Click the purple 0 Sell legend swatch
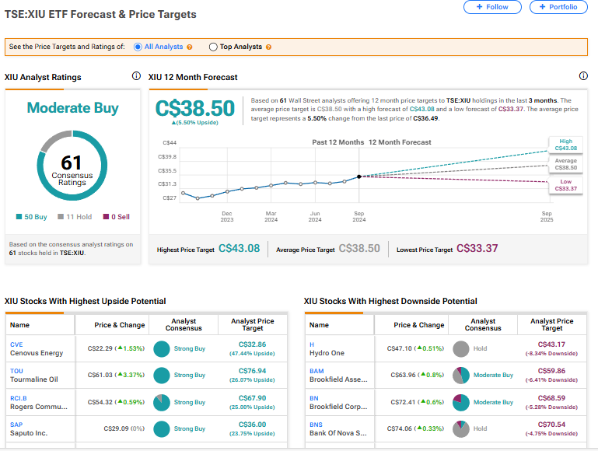598x451 pixels. point(106,216)
